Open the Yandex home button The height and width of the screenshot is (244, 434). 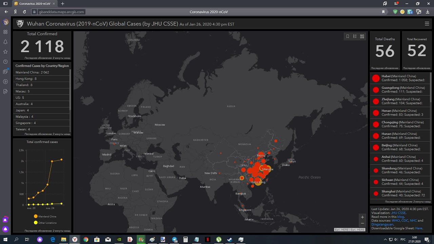click(x=16, y=12)
